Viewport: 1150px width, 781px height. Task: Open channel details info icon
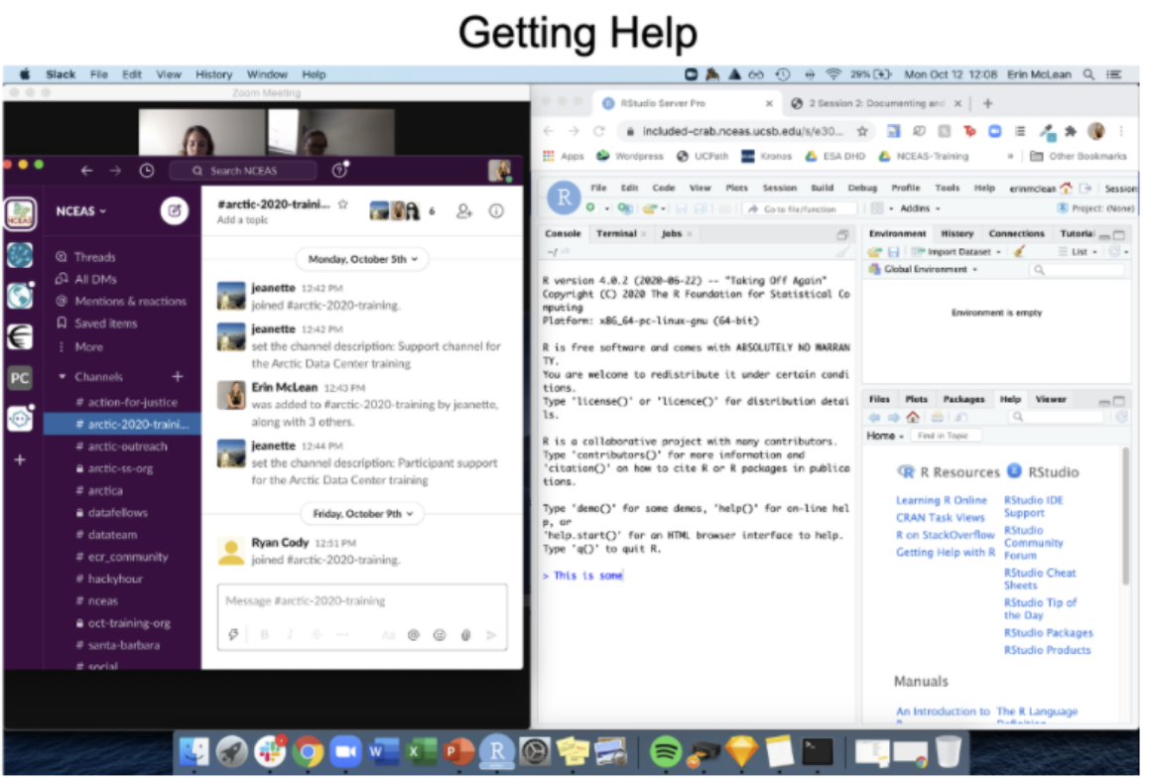[x=496, y=211]
